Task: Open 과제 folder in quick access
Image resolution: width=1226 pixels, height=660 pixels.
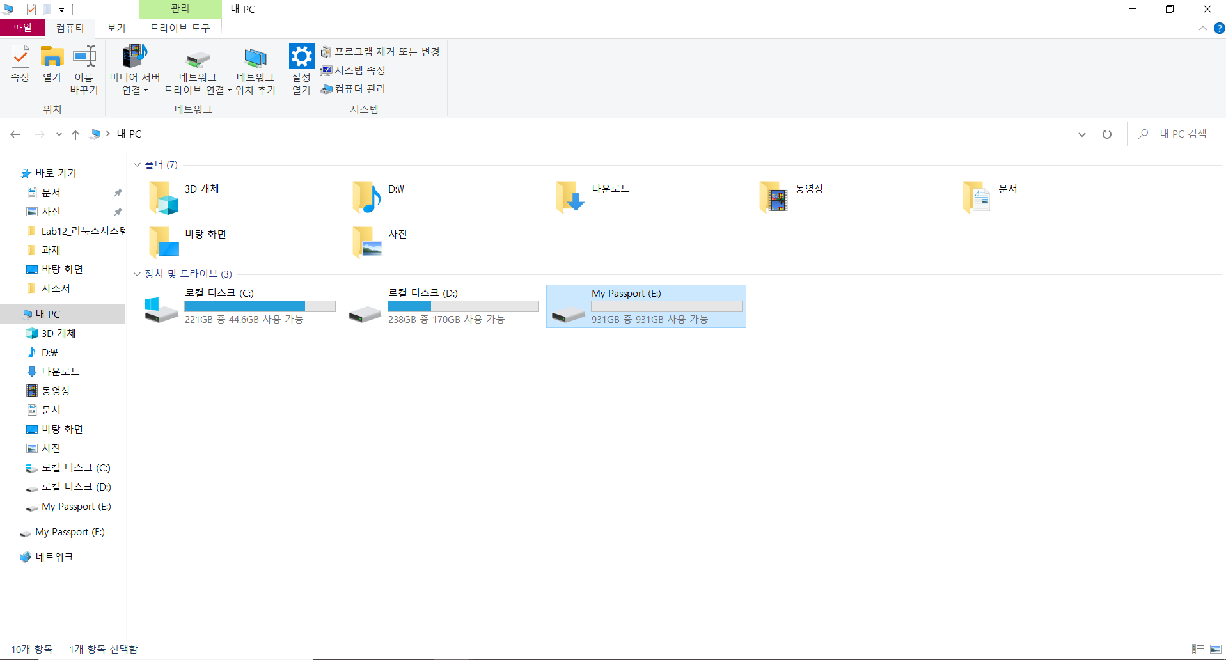Action: 43,250
